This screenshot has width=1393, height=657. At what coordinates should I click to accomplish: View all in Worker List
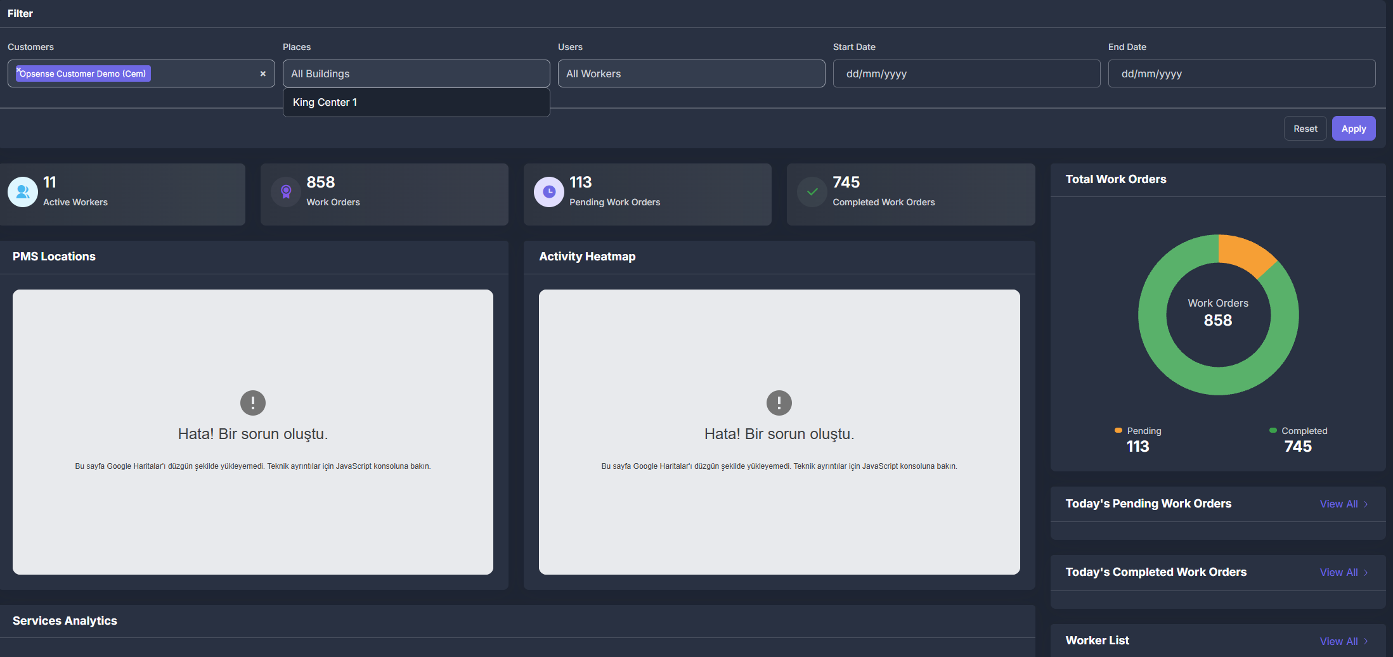tap(1344, 641)
